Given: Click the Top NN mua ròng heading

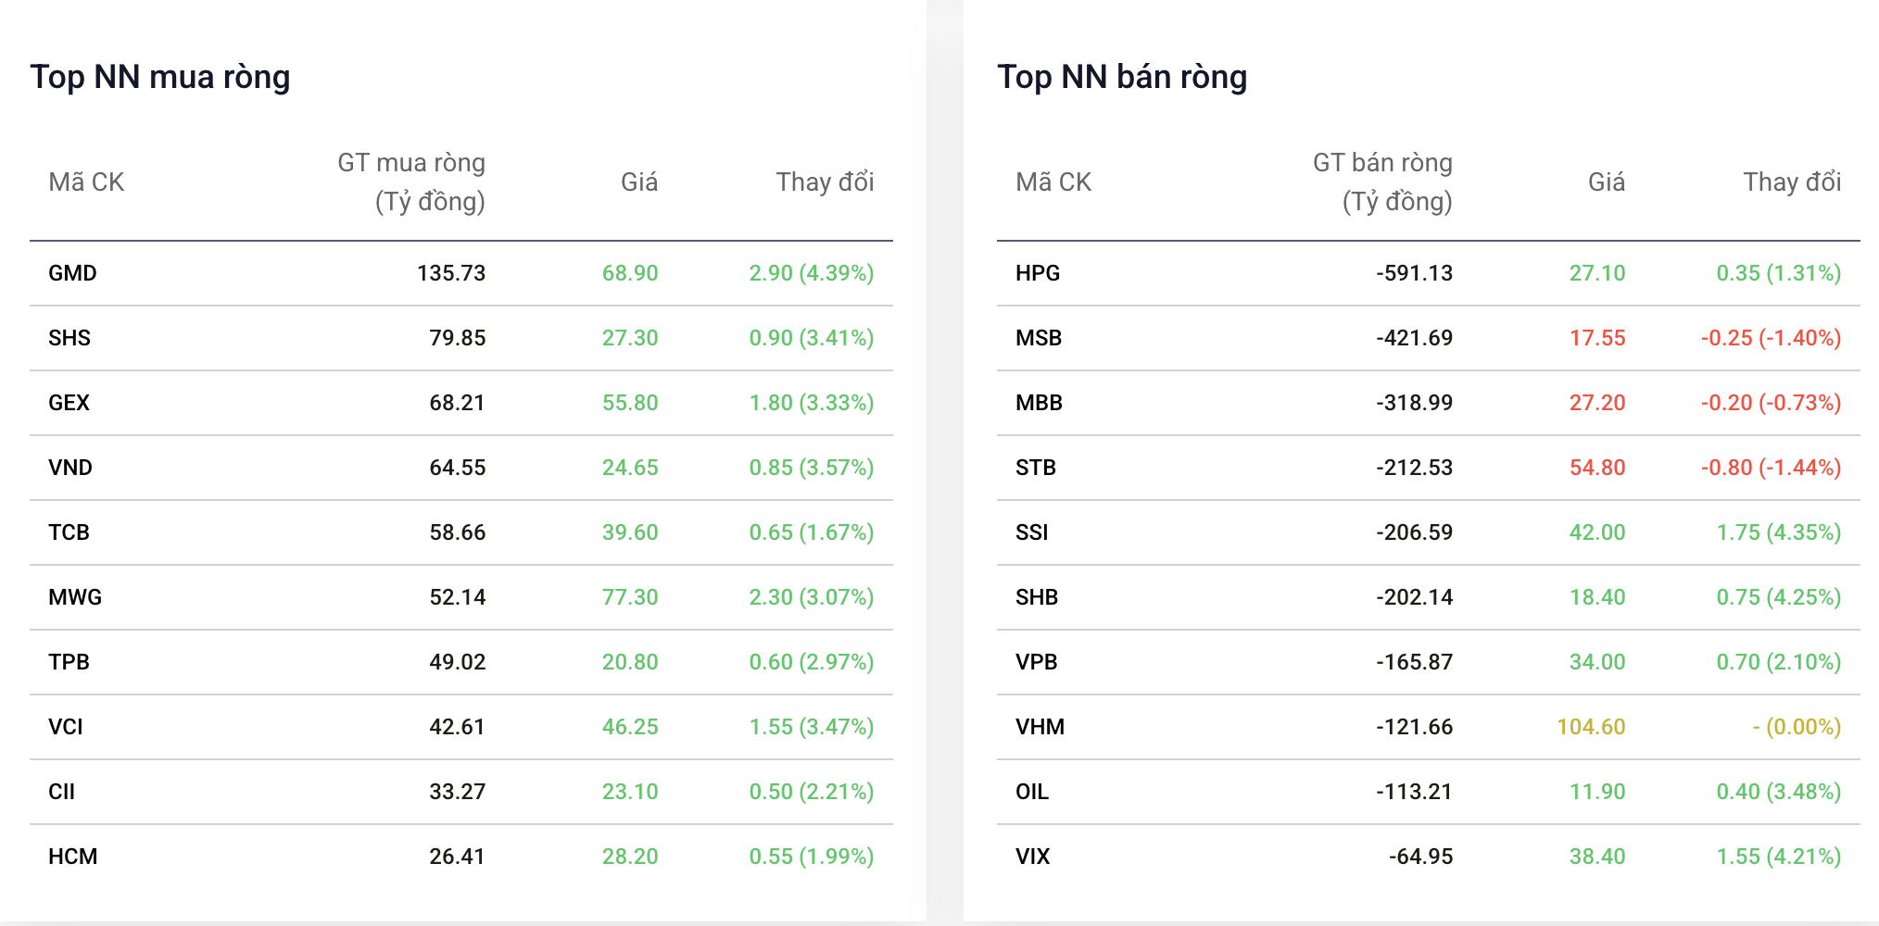Looking at the screenshot, I should (x=160, y=77).
